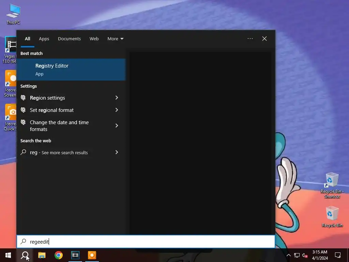
Task: Click the taskbar Search button
Action: click(25, 255)
